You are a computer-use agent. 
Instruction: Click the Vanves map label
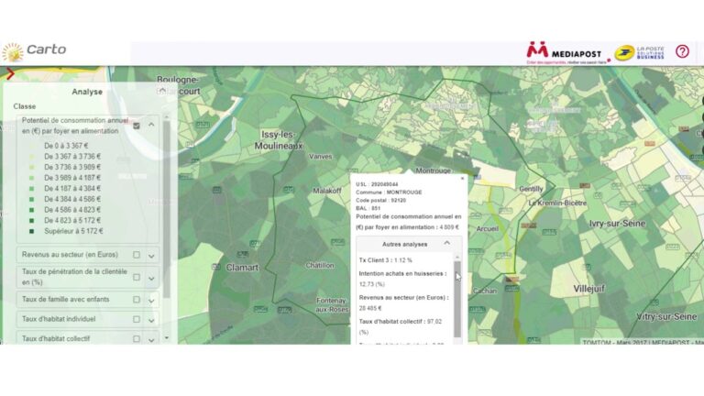click(x=321, y=157)
